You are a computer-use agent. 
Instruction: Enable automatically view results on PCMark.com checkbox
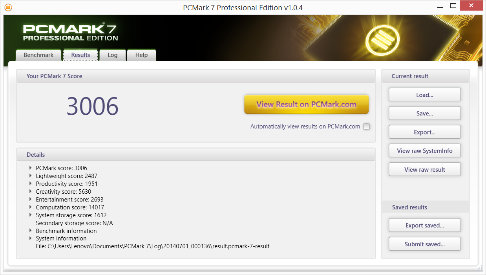coord(366,126)
